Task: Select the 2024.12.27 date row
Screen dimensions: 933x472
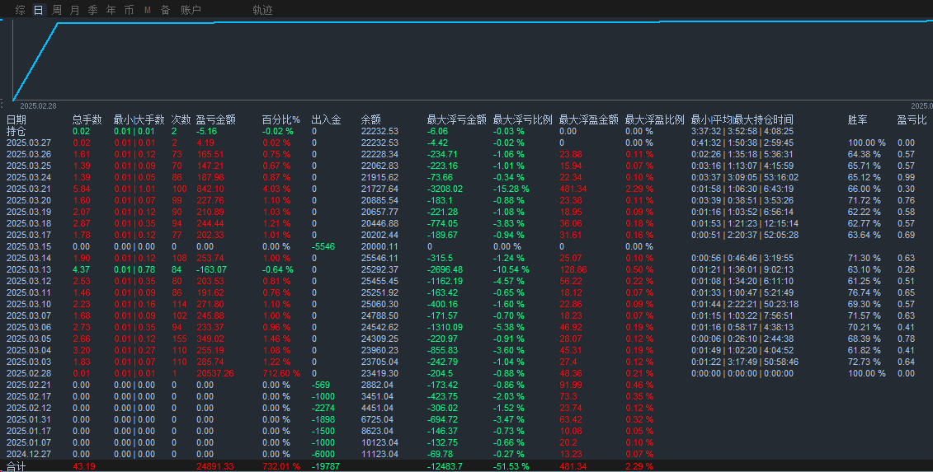Action: point(29,454)
